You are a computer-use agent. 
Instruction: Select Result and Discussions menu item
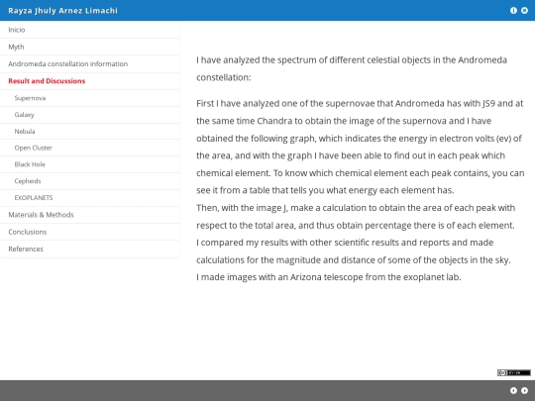tap(90, 81)
